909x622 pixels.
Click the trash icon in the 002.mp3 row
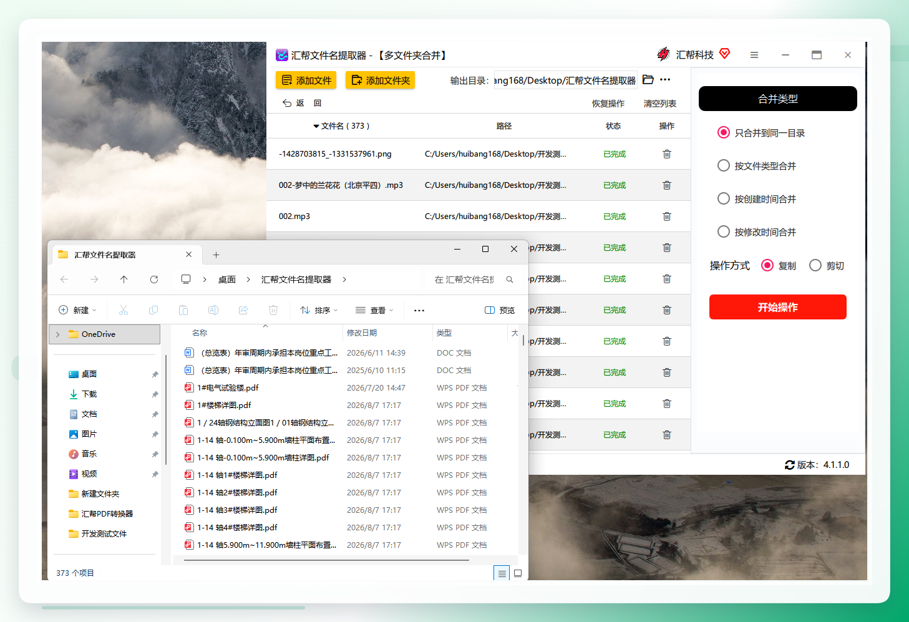pyautogui.click(x=667, y=216)
